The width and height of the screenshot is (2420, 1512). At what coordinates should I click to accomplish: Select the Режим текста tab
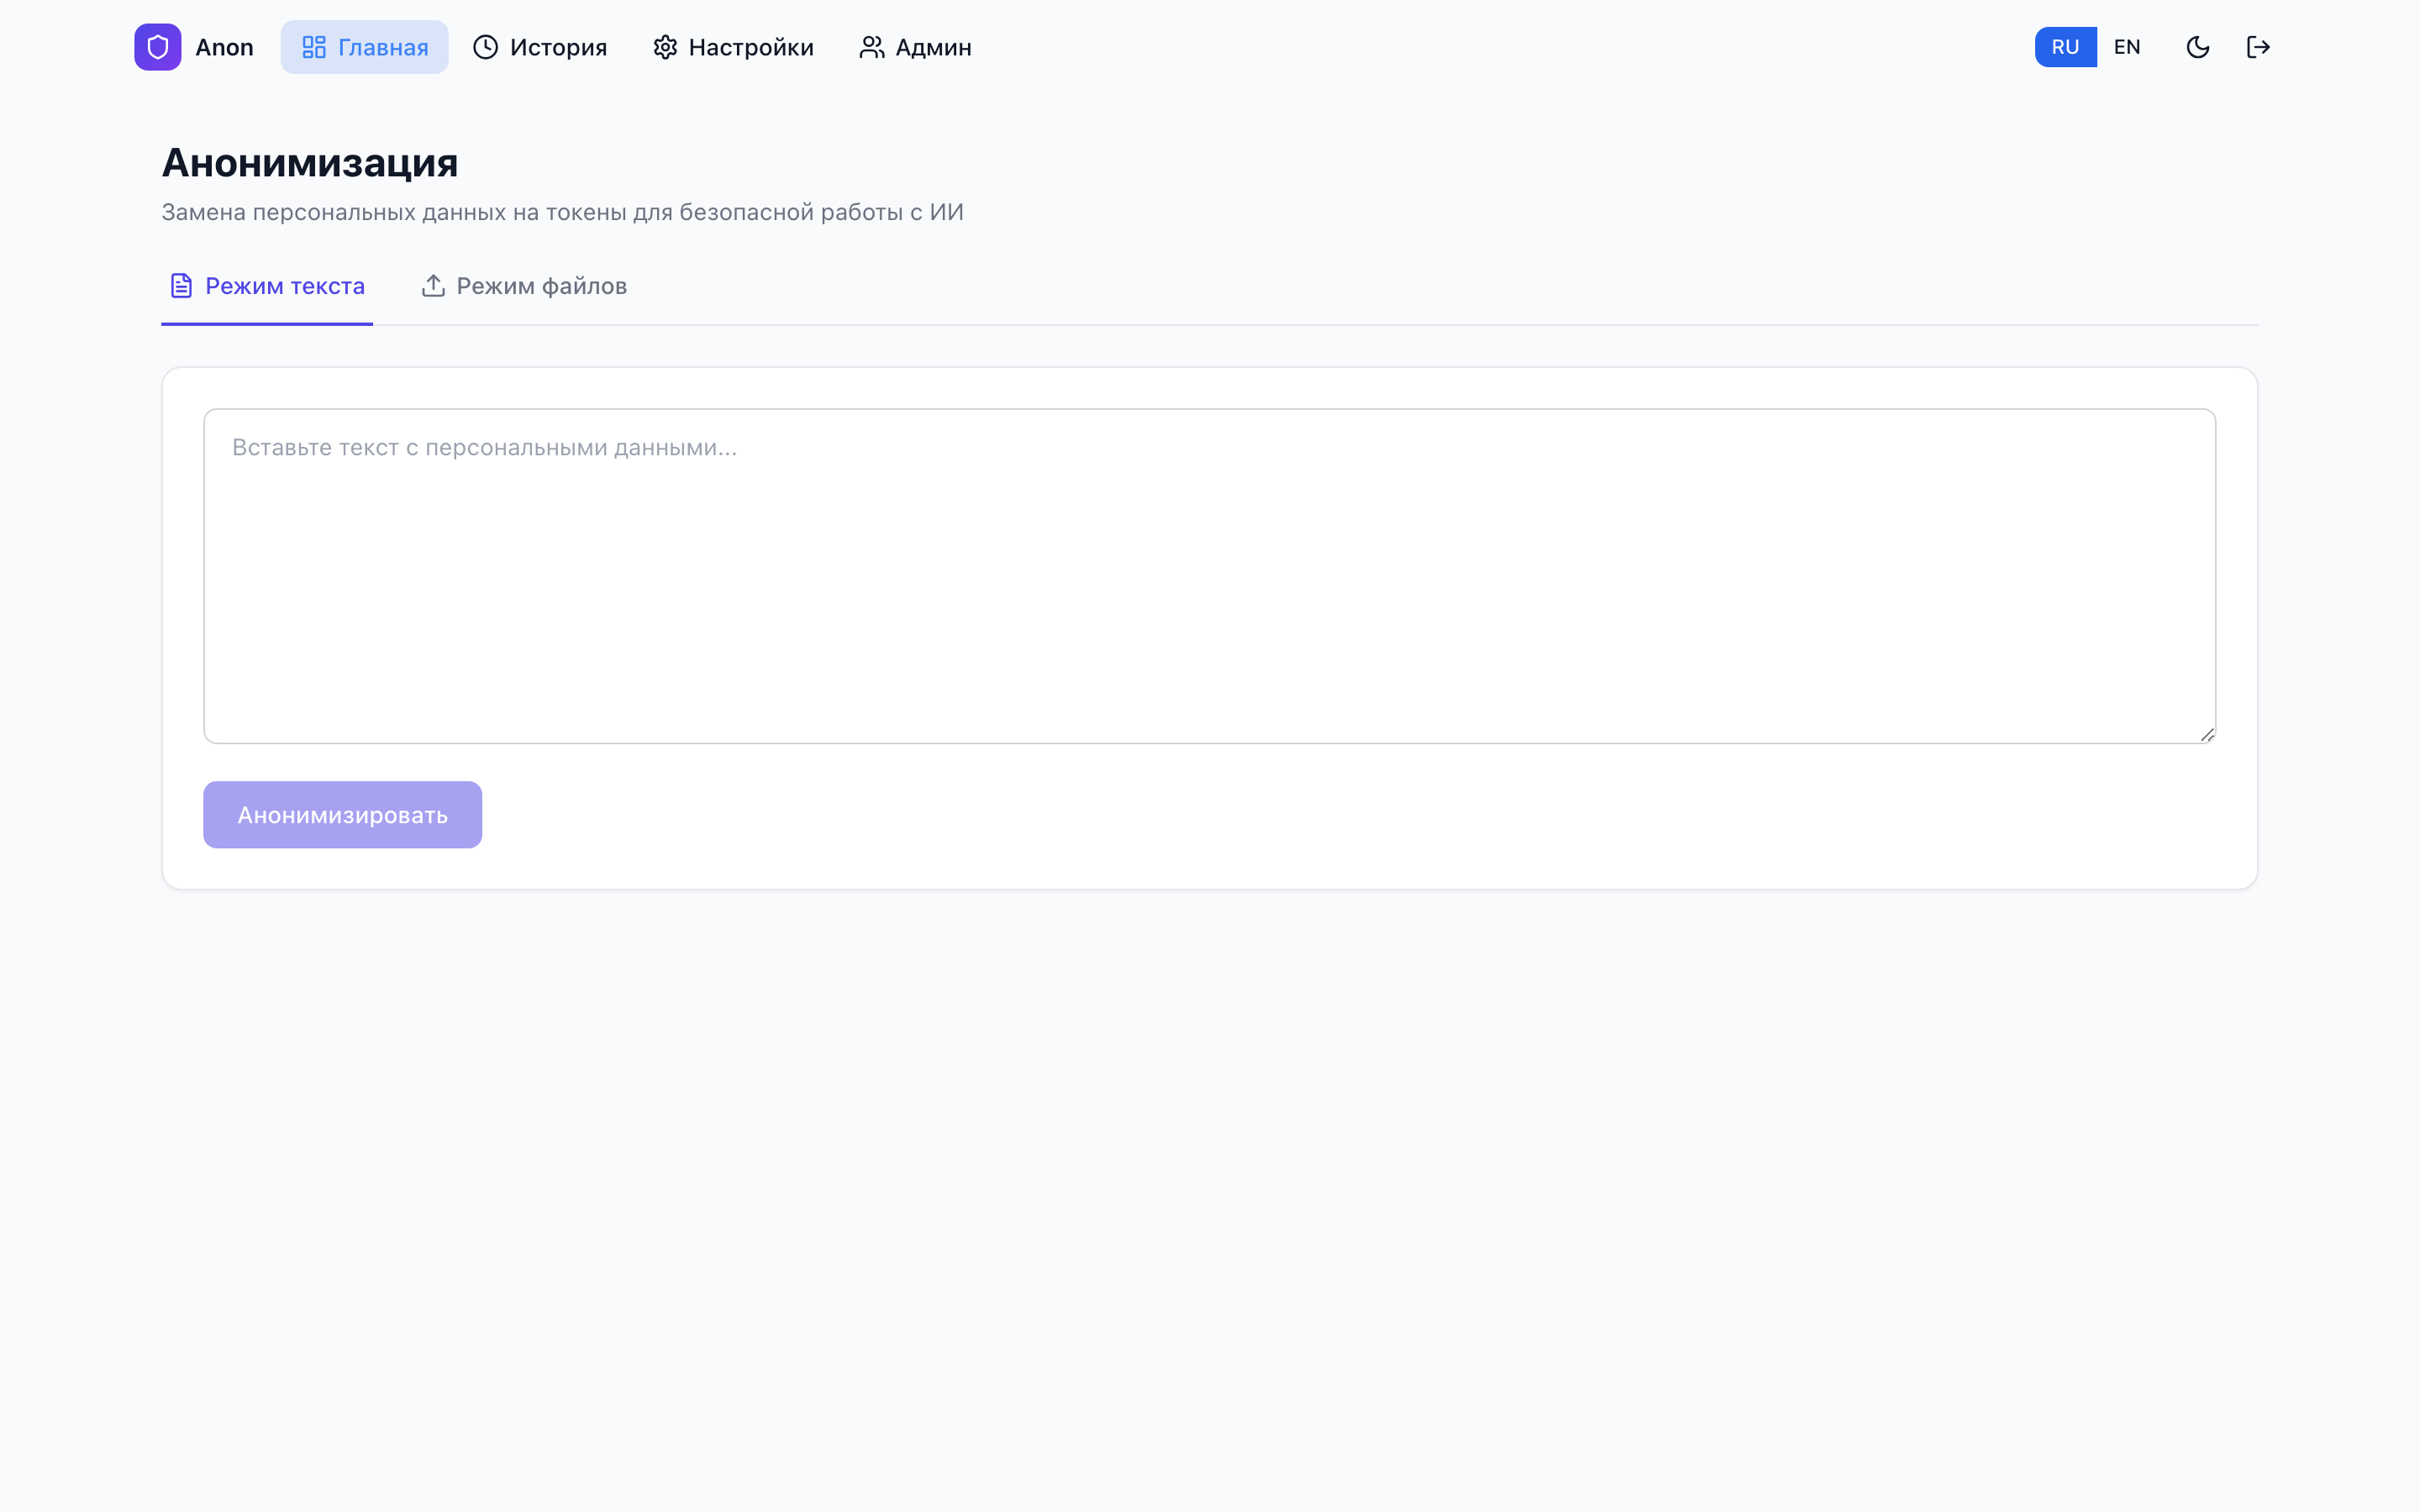click(x=267, y=286)
